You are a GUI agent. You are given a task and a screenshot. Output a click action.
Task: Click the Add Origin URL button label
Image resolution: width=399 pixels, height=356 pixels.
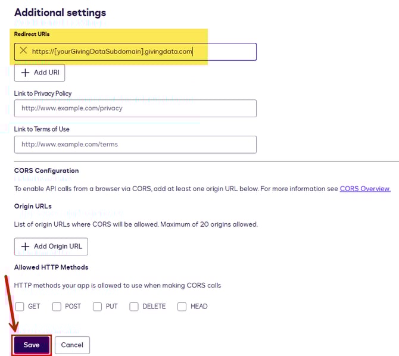(58, 246)
